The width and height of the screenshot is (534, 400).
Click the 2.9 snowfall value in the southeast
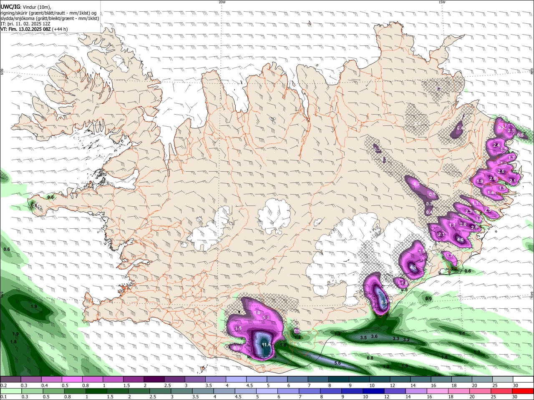(x=474, y=227)
